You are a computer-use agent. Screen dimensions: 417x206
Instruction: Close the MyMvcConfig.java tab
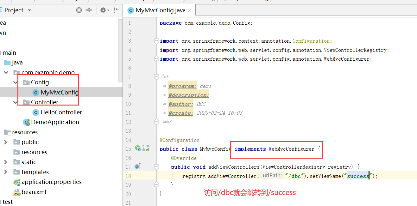(x=190, y=10)
